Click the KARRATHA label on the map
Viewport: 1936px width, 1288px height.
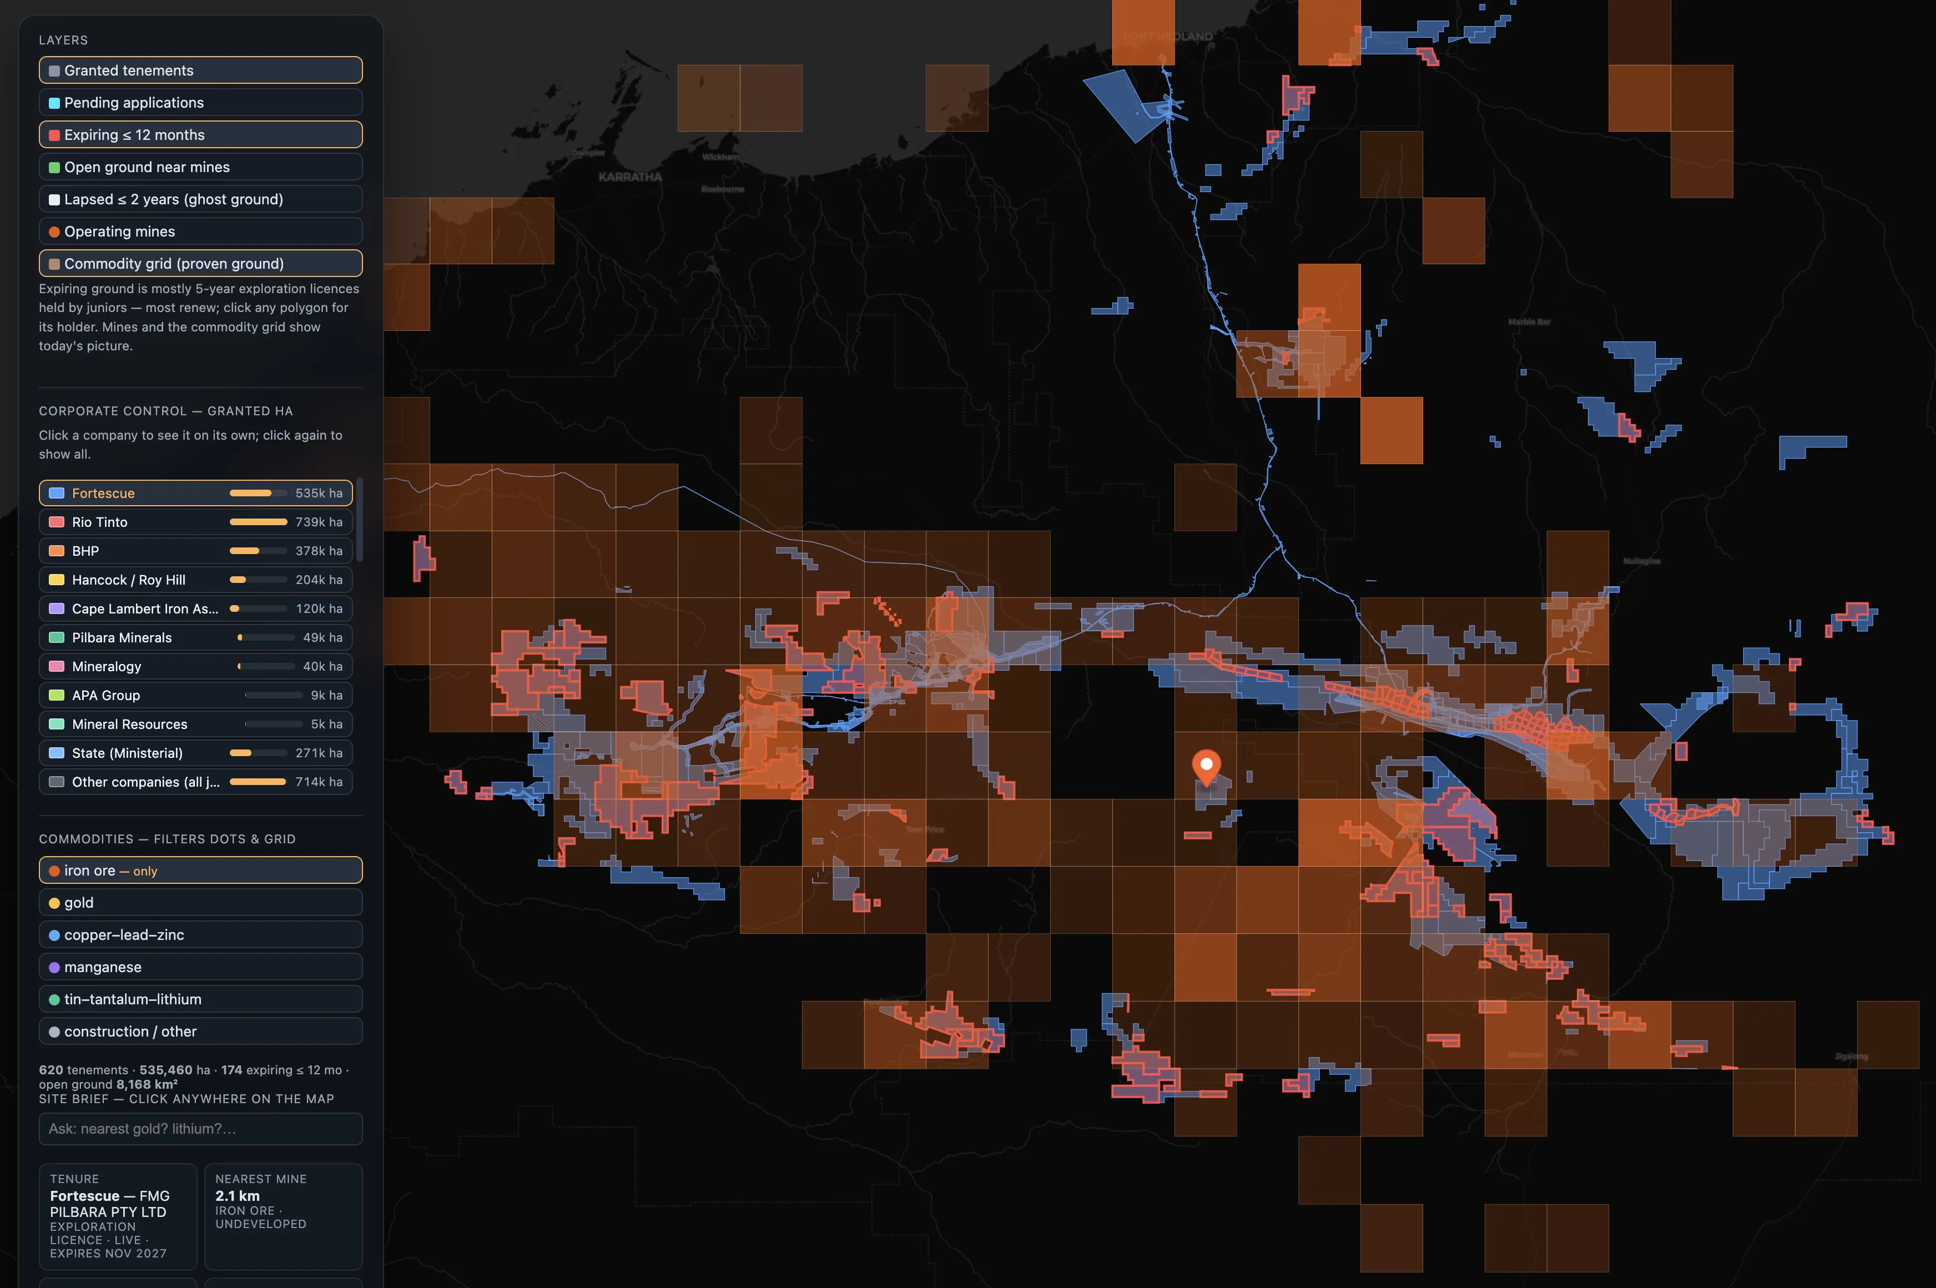(x=630, y=177)
